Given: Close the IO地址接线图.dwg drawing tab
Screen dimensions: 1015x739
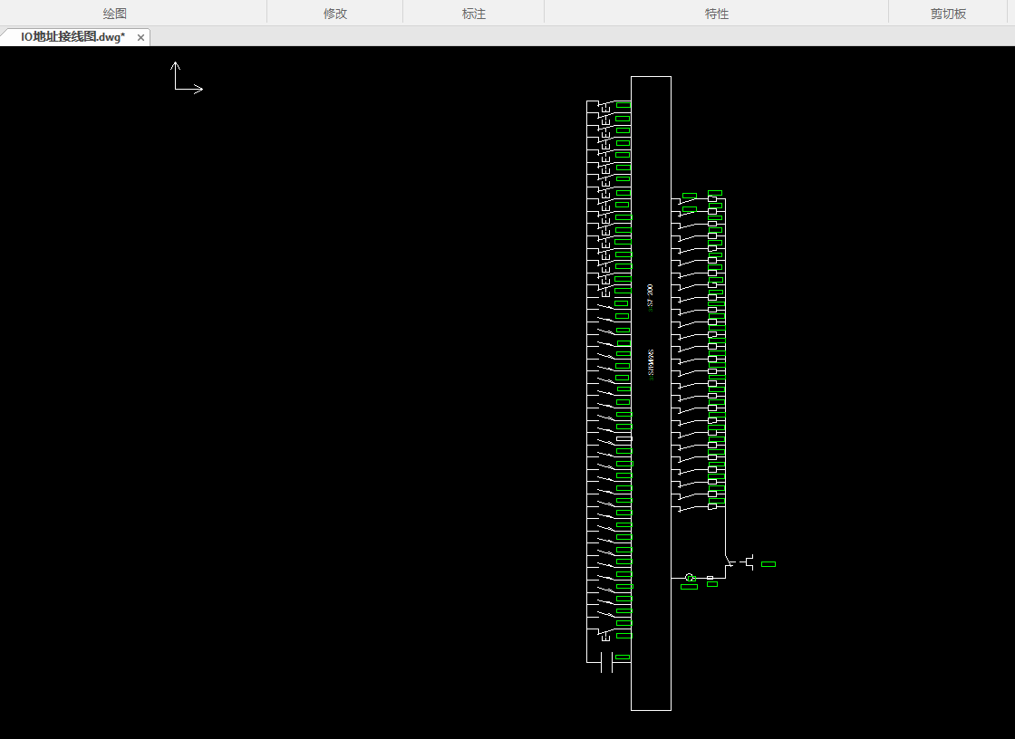Looking at the screenshot, I should coord(140,37).
